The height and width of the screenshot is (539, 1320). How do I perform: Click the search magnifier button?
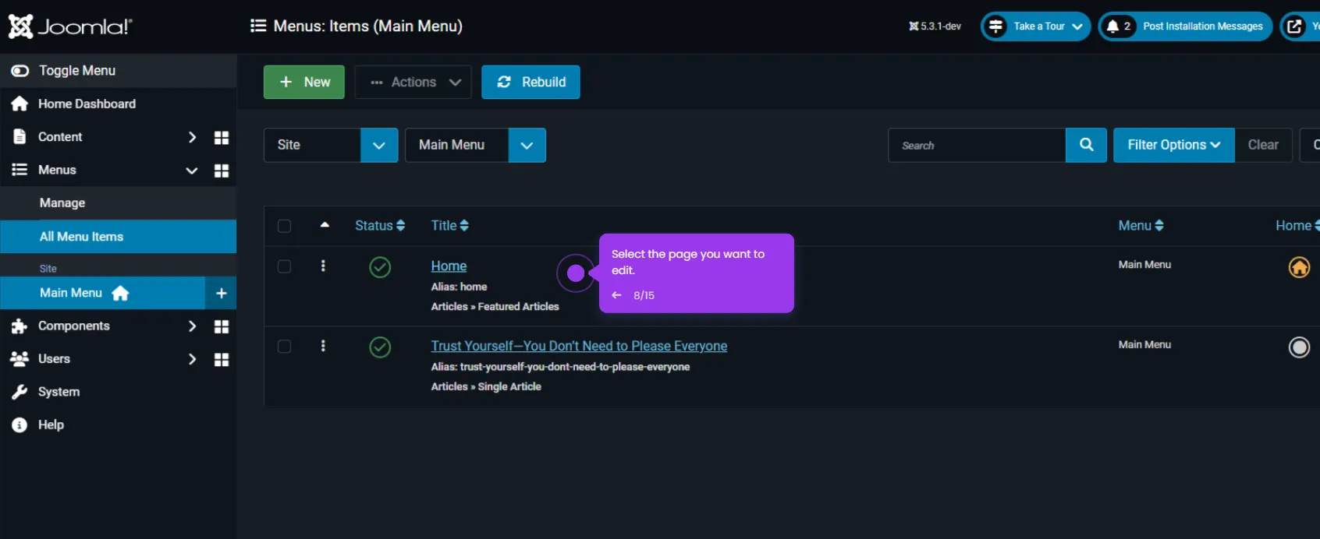1086,145
